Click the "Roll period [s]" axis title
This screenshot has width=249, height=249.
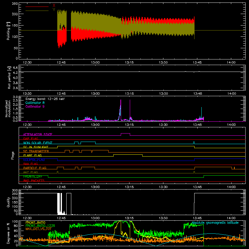9,78
